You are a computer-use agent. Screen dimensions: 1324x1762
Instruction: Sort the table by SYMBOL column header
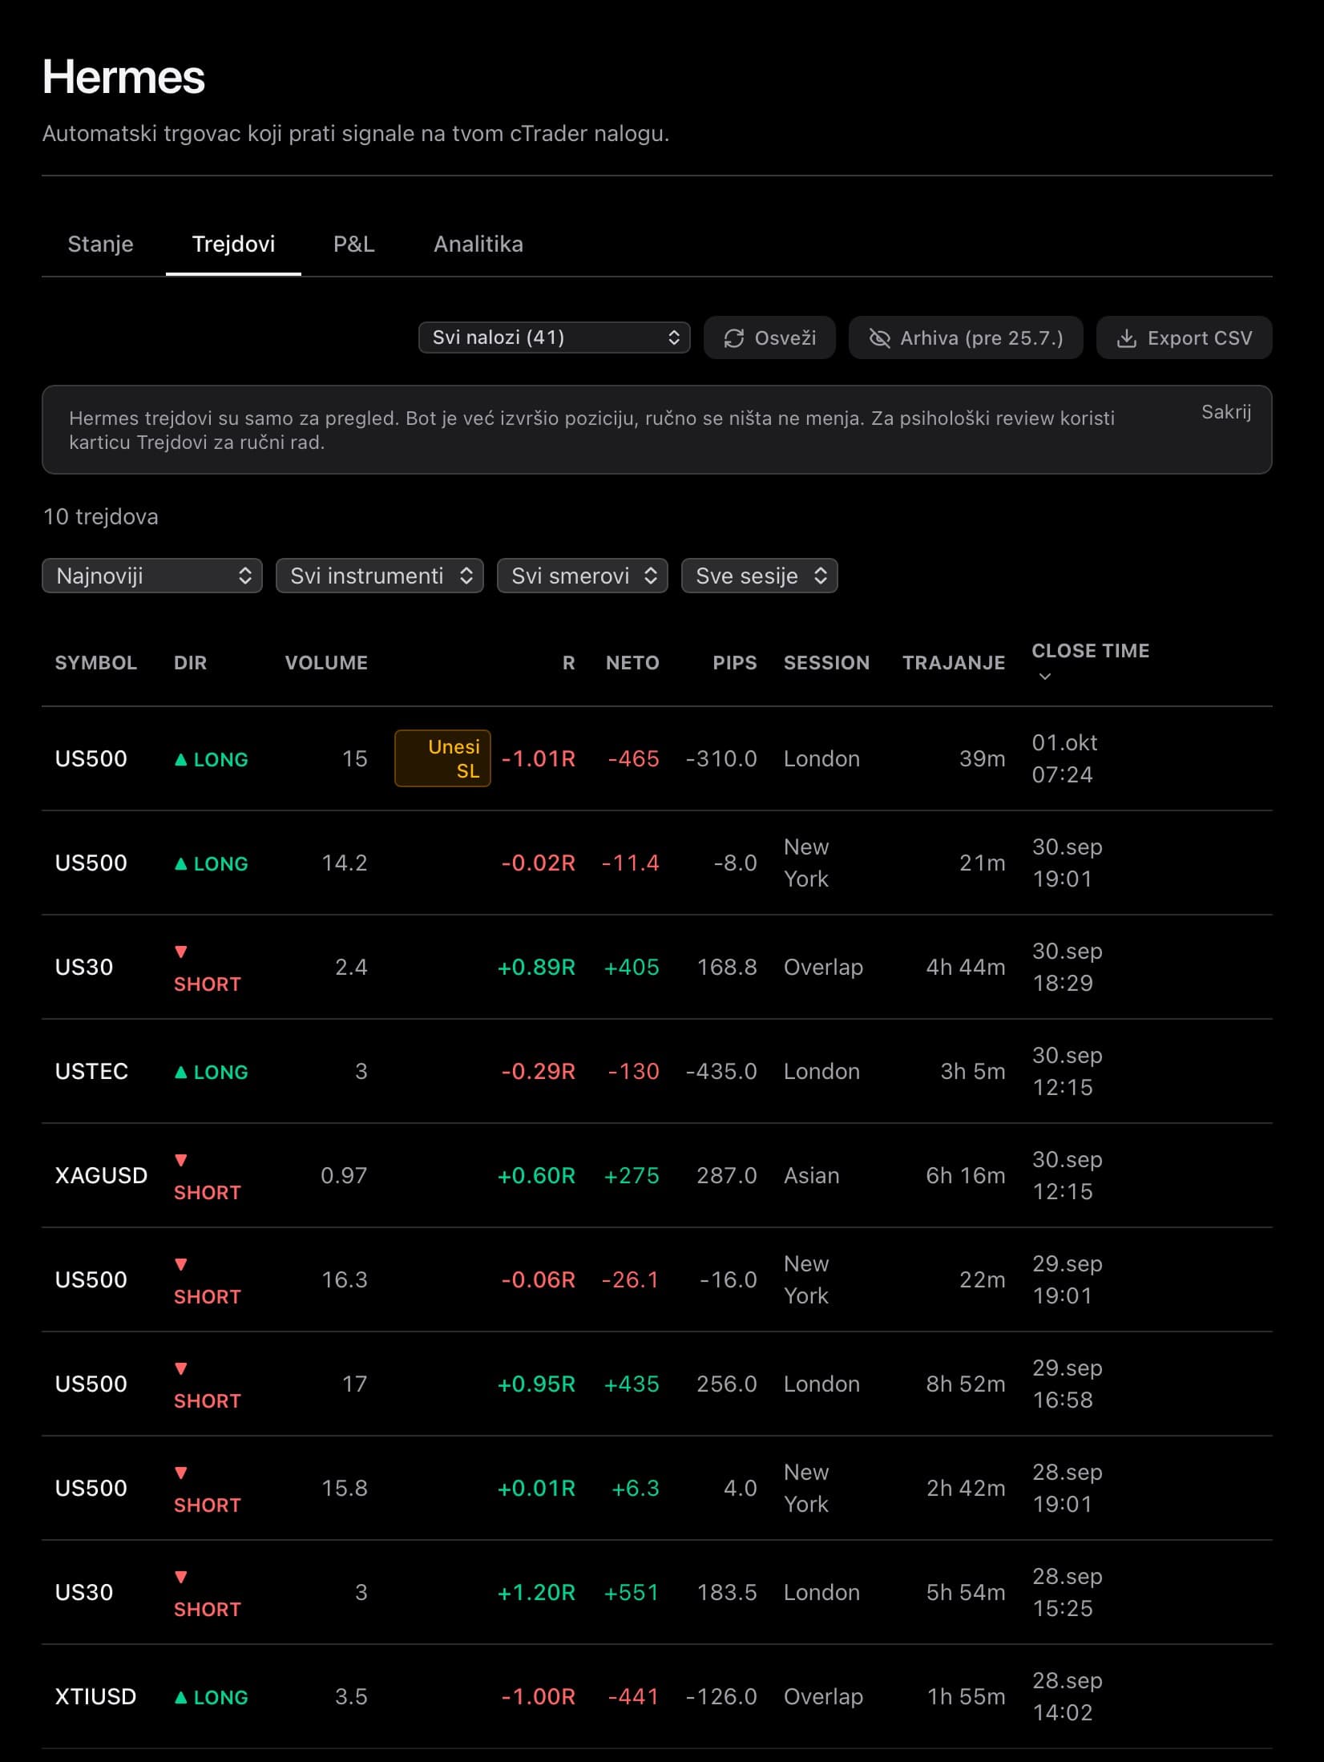click(x=95, y=663)
